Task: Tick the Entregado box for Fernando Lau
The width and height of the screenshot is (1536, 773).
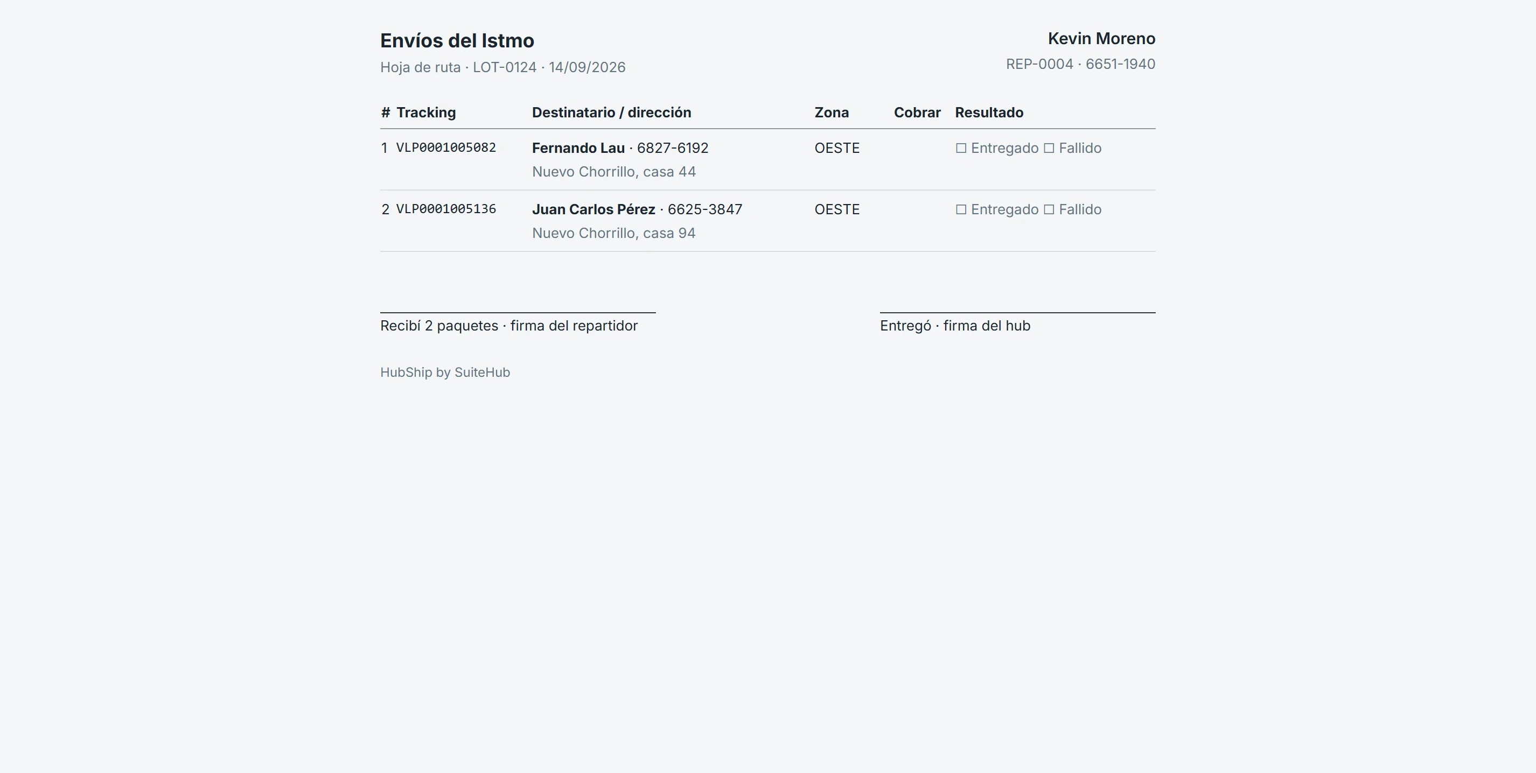Action: coord(961,149)
